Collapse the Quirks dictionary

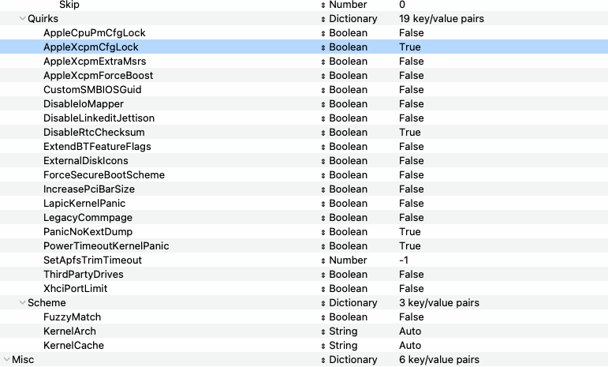(x=23, y=18)
